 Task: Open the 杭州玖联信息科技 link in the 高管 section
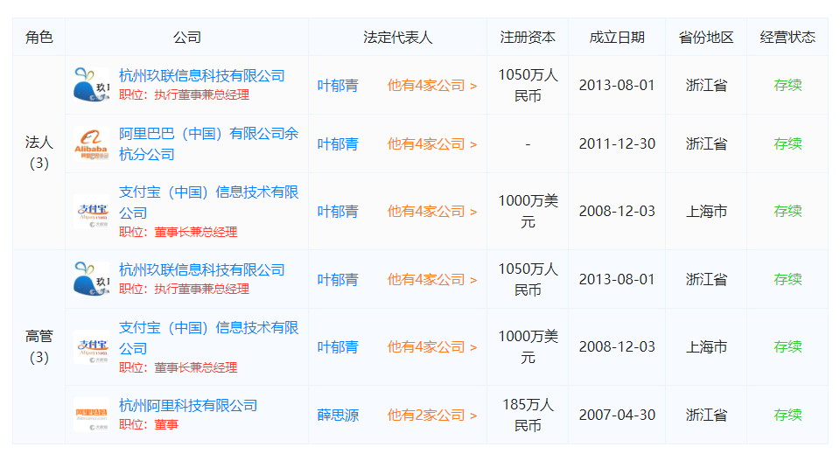[x=201, y=269]
